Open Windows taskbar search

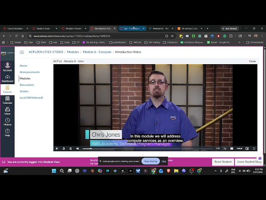coord(62,171)
